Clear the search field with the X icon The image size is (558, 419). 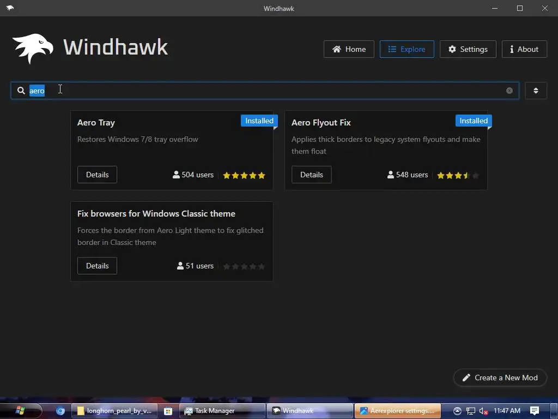pos(510,91)
